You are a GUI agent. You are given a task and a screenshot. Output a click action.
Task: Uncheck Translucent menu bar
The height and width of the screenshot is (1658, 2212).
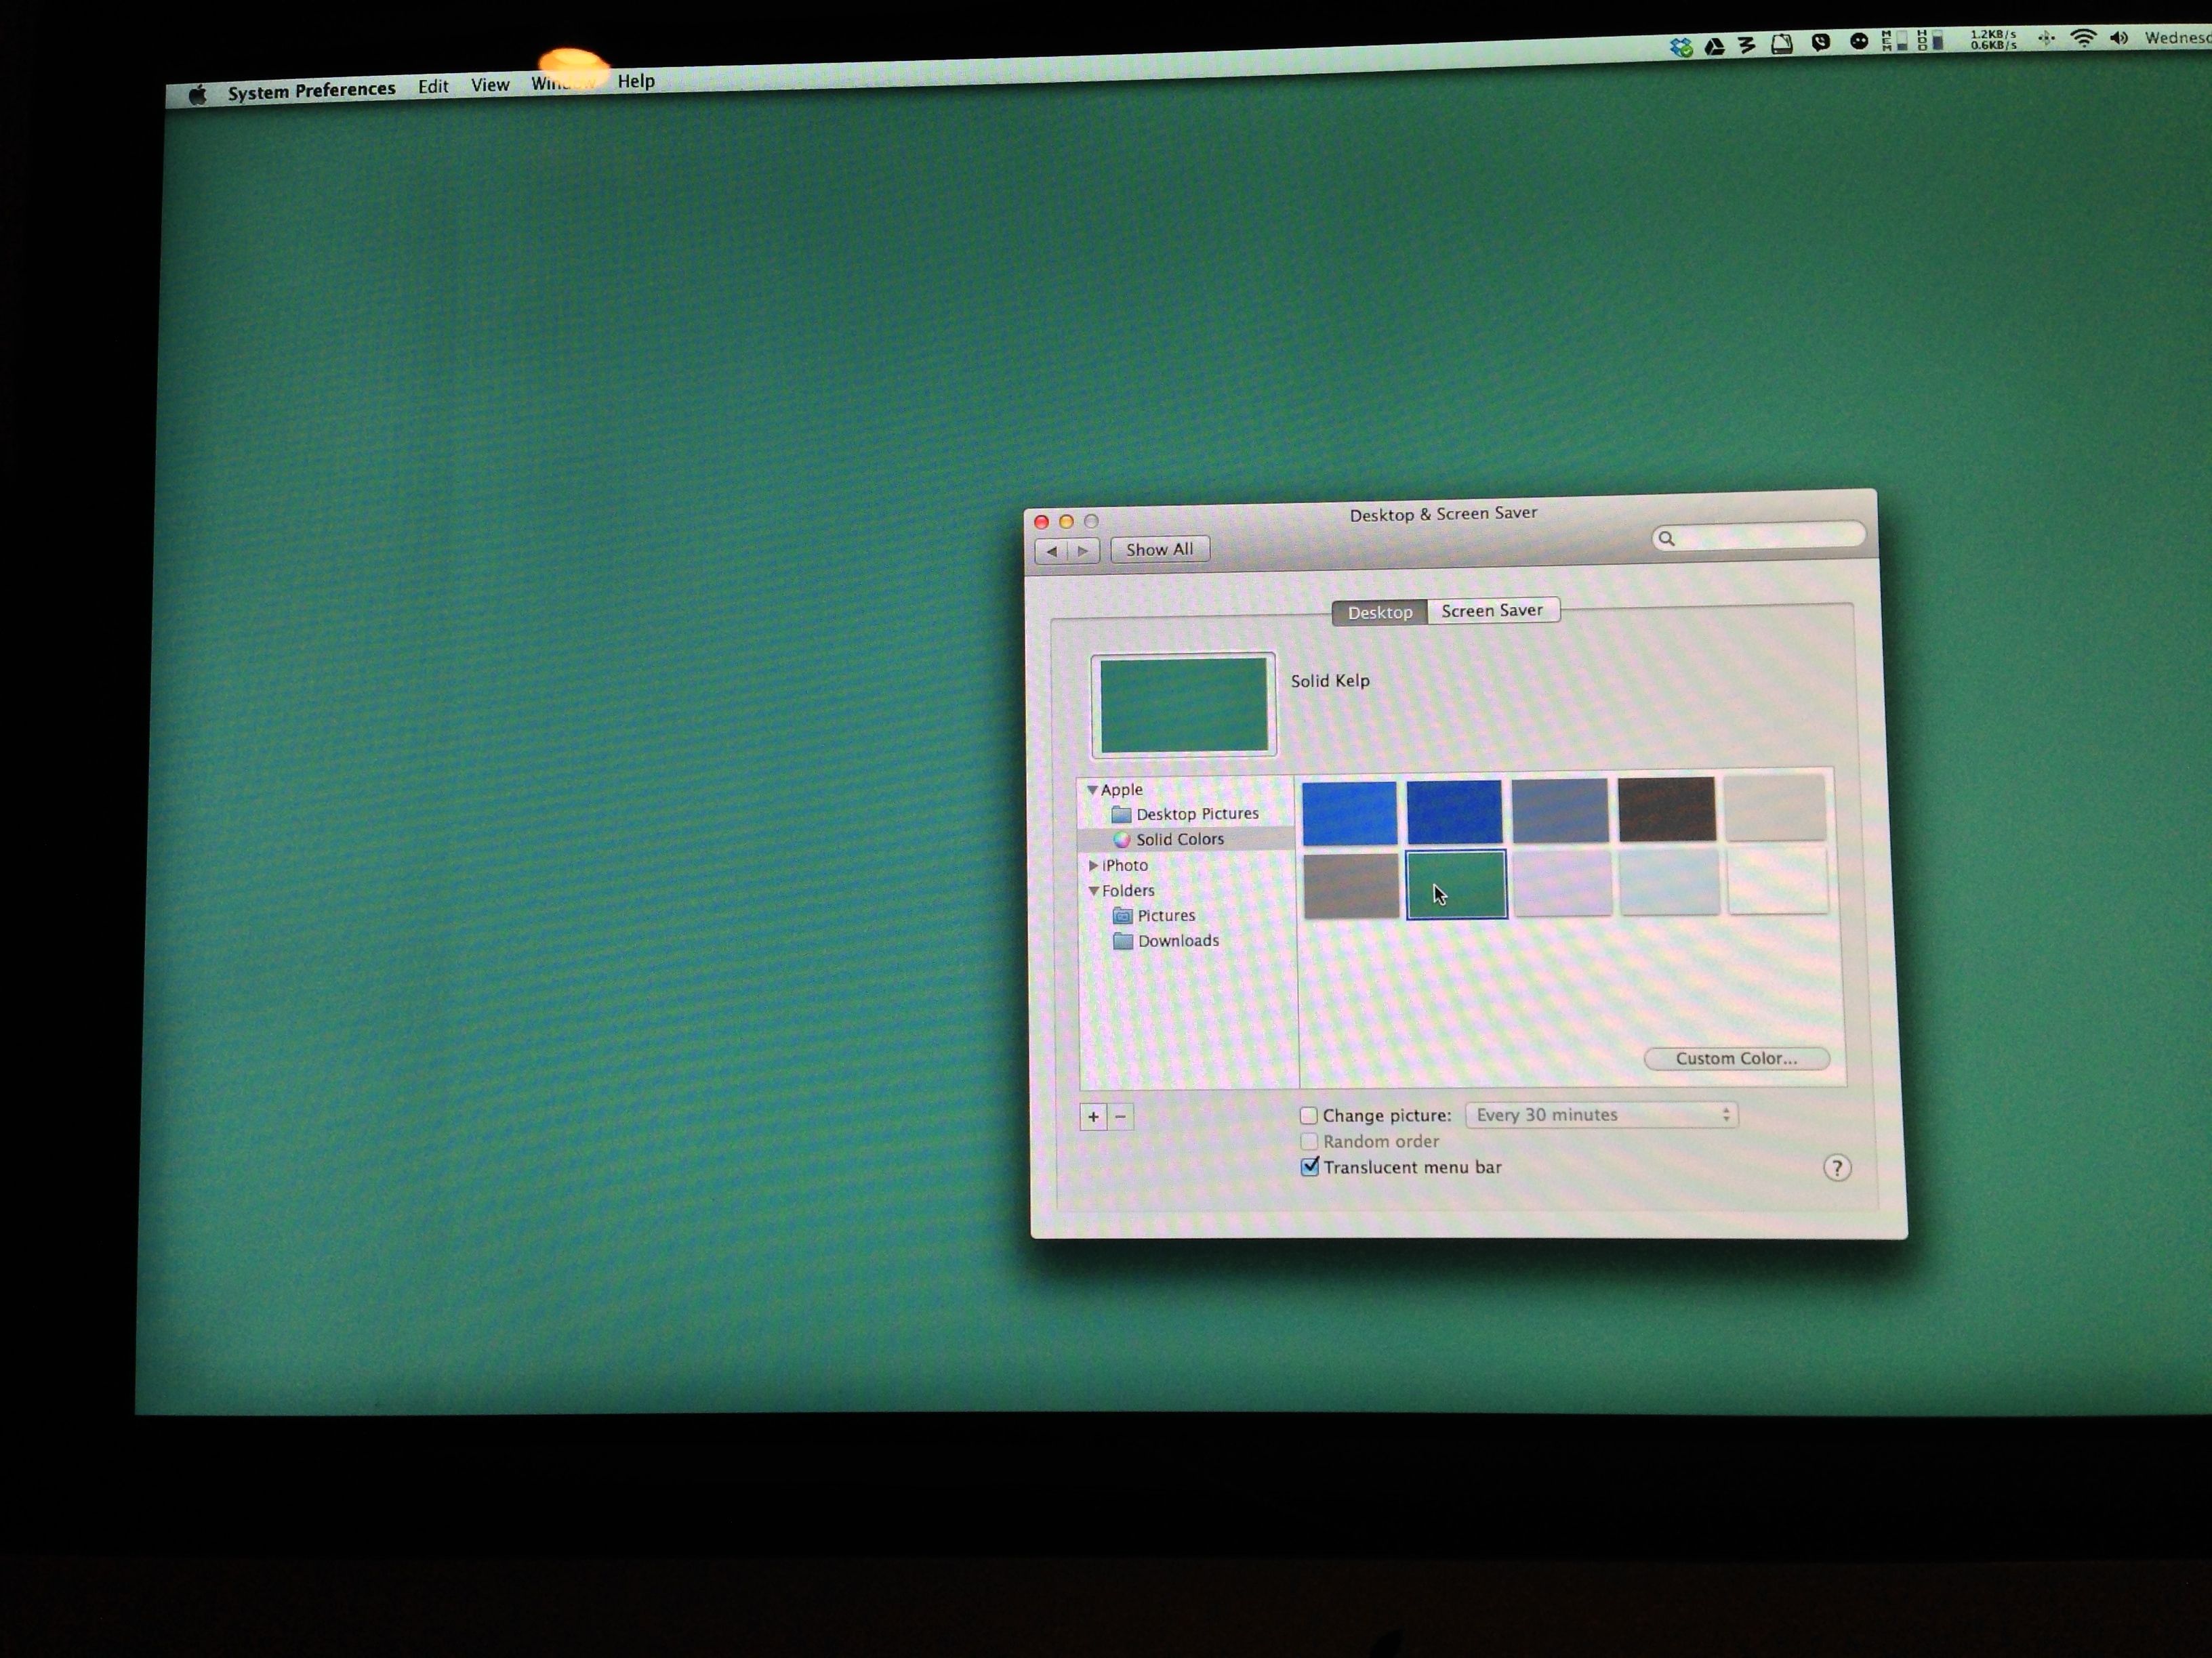[x=1309, y=1166]
